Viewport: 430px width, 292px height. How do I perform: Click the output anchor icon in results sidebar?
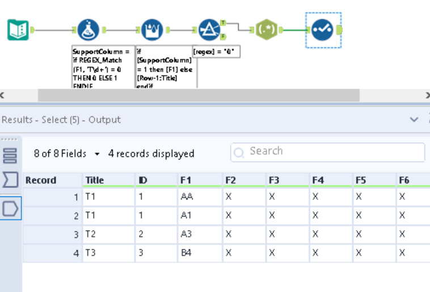click(x=11, y=208)
